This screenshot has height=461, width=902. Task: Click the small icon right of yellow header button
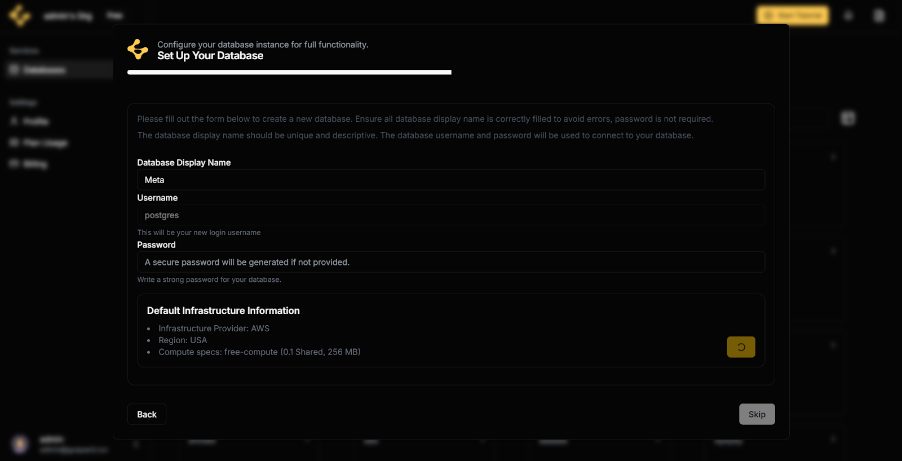(x=848, y=16)
